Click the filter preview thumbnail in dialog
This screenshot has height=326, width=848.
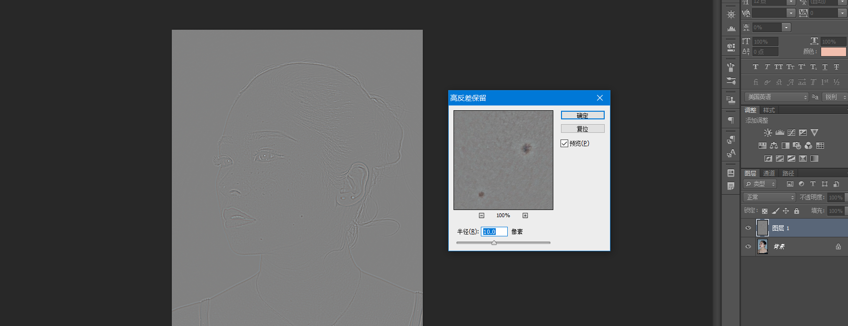click(503, 160)
